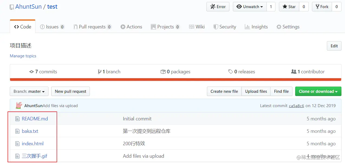Click Create new file button
Viewport: 345px width, 165px height.
(x=224, y=91)
